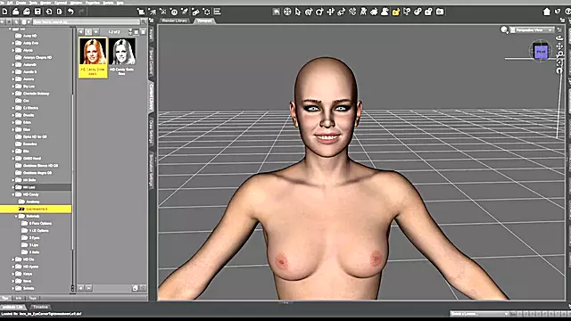Open the Select a Lesson dropdown
Image resolution: width=571 pixels, height=321 pixels.
pos(480,314)
